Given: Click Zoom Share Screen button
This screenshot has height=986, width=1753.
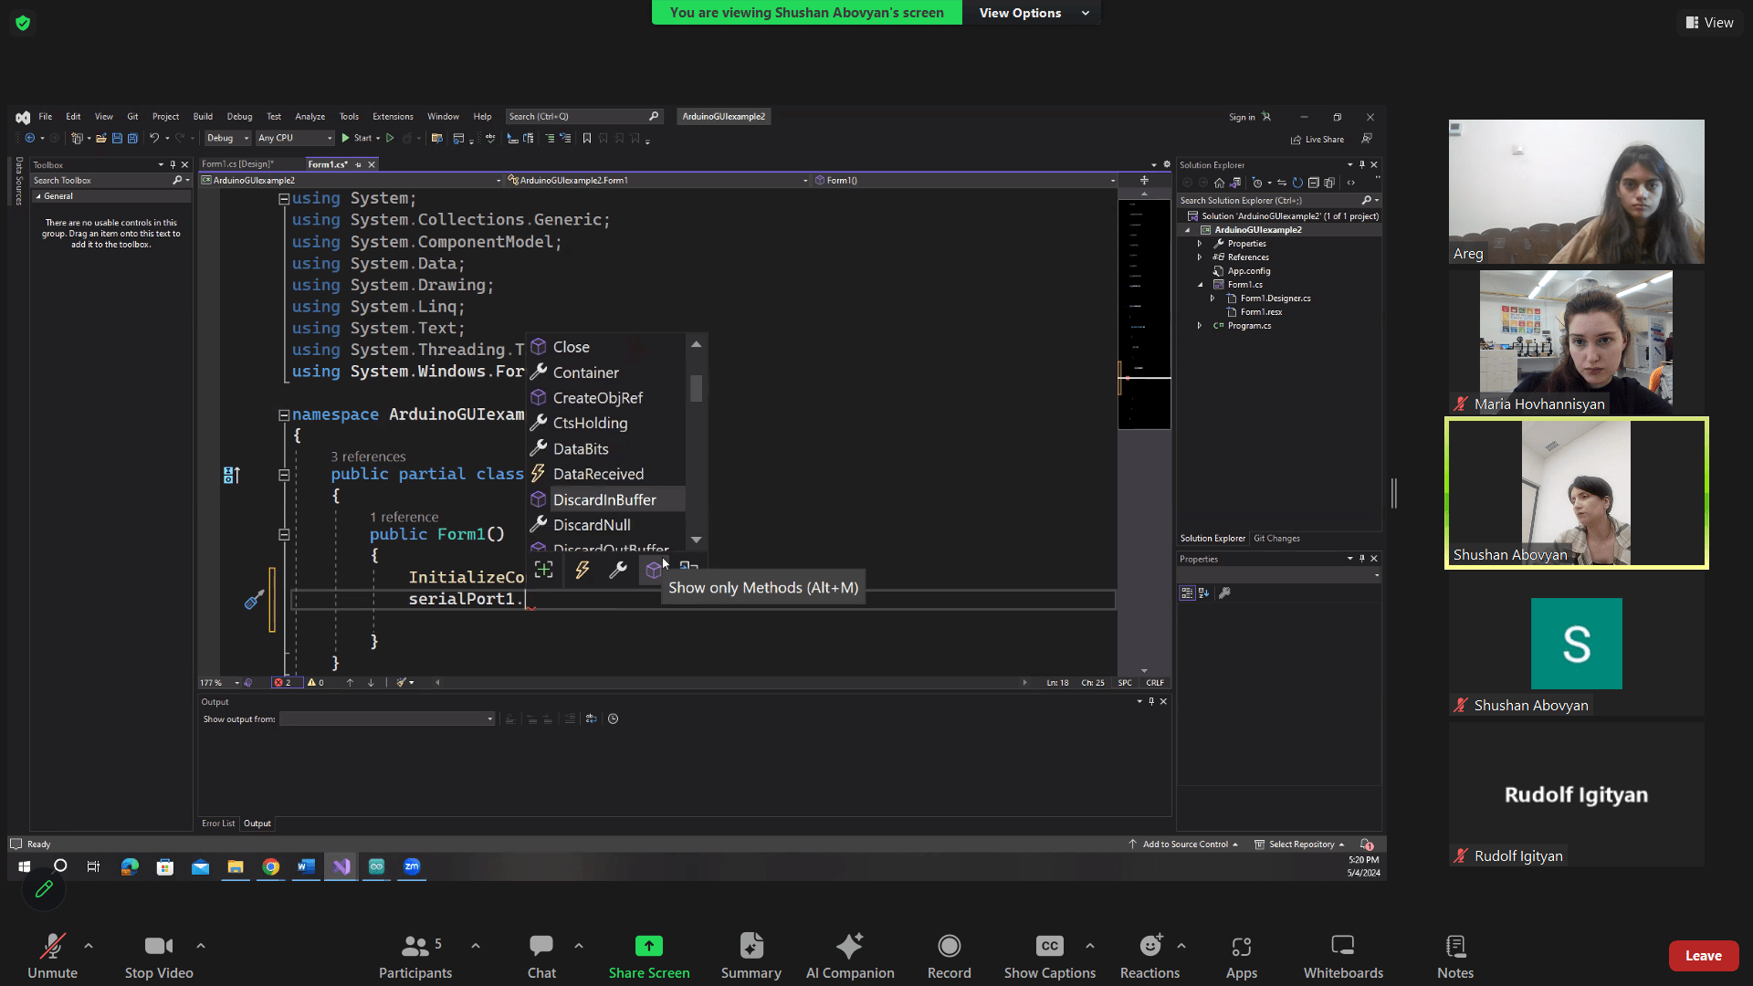Looking at the screenshot, I should pyautogui.click(x=649, y=956).
